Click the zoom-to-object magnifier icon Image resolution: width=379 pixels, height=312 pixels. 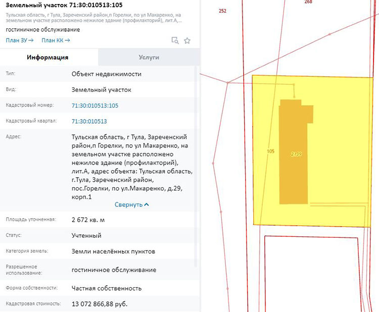point(175,40)
